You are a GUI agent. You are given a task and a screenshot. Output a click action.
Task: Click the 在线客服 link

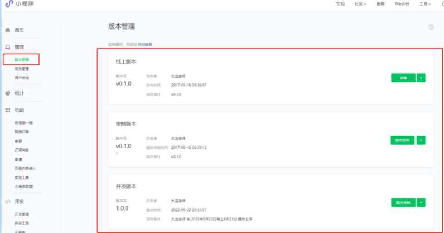145,44
